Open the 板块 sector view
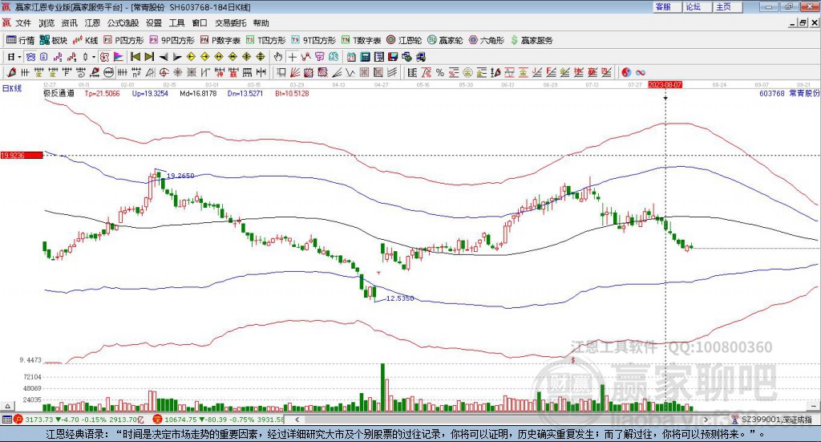The width and height of the screenshot is (821, 442). point(54,40)
